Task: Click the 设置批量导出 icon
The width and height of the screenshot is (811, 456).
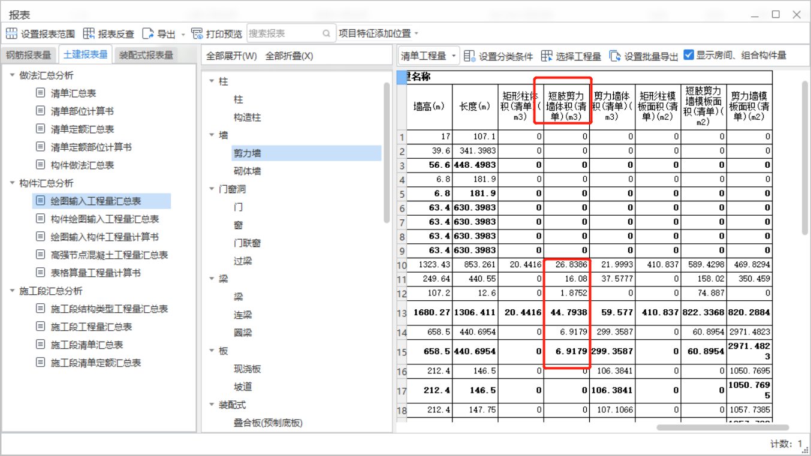Action: coord(615,56)
